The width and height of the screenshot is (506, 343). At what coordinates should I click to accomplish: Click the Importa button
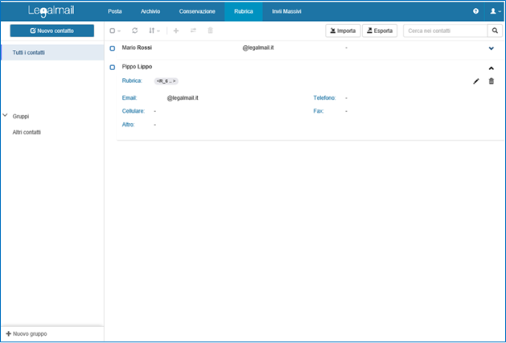[343, 31]
